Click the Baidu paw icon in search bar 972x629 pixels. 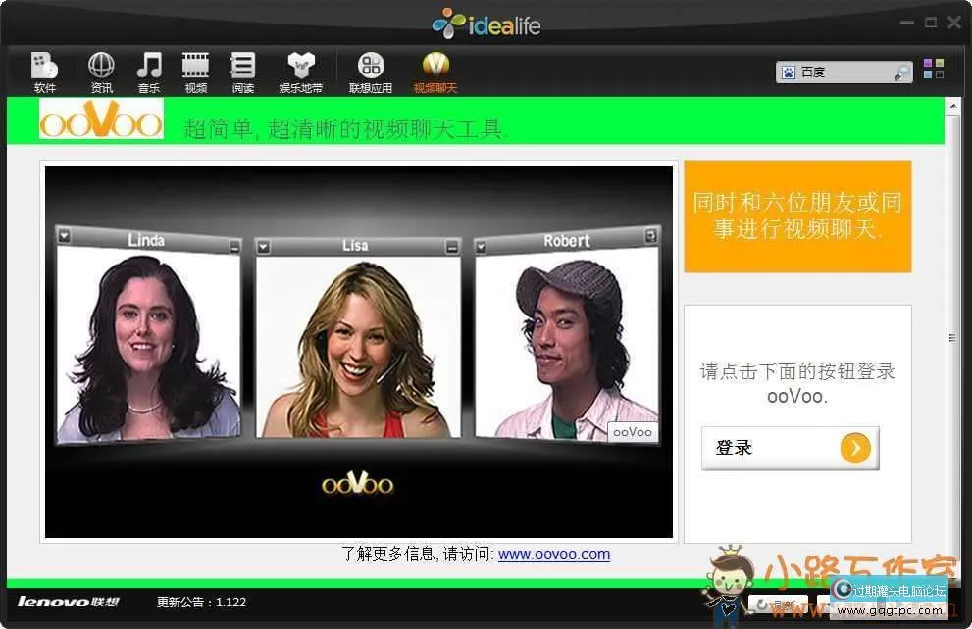(789, 72)
